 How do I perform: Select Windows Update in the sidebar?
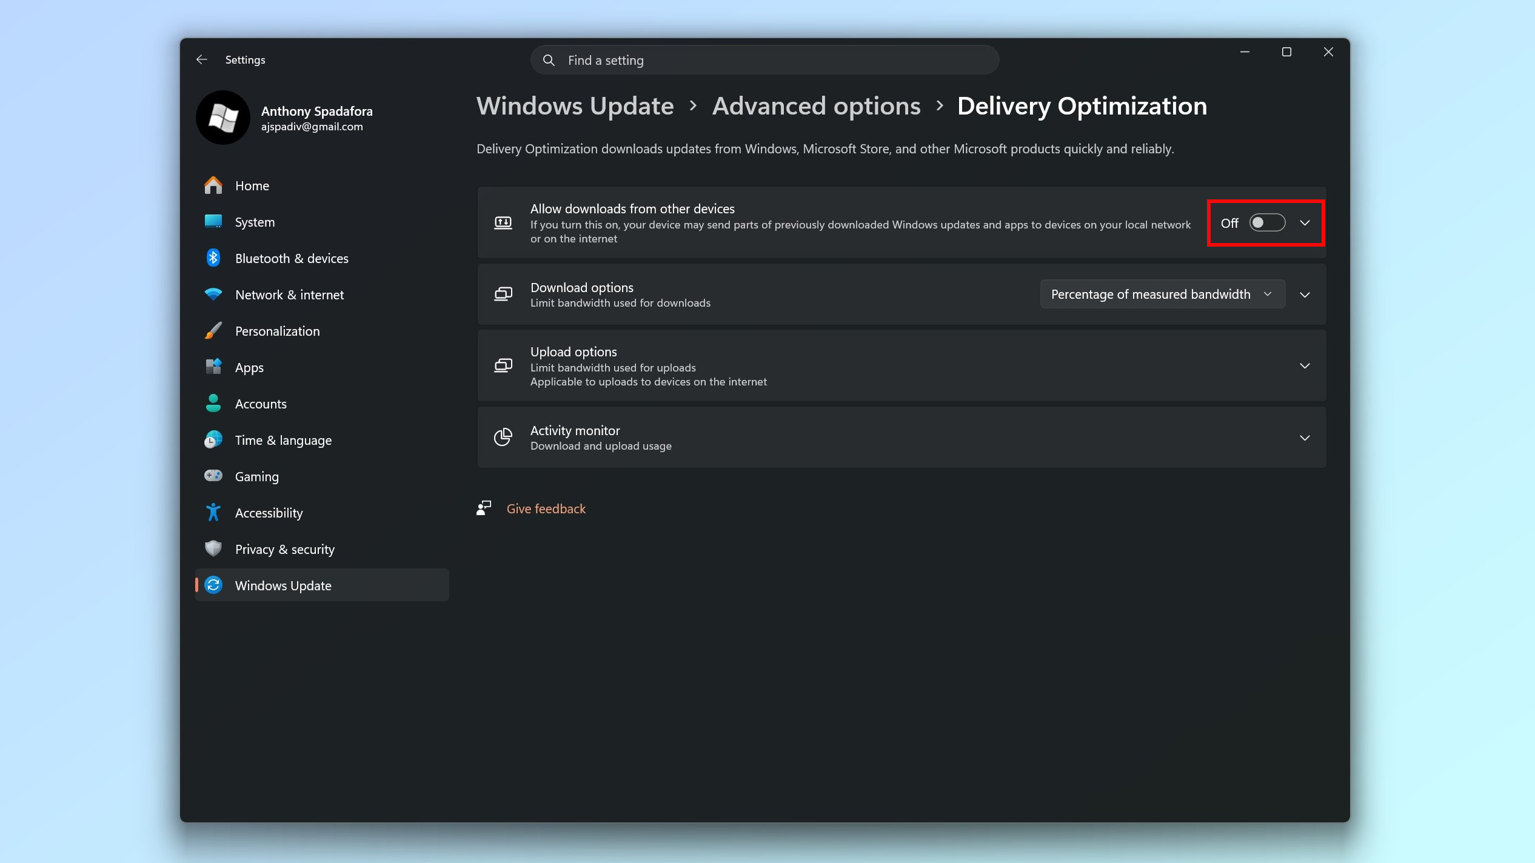pyautogui.click(x=283, y=585)
